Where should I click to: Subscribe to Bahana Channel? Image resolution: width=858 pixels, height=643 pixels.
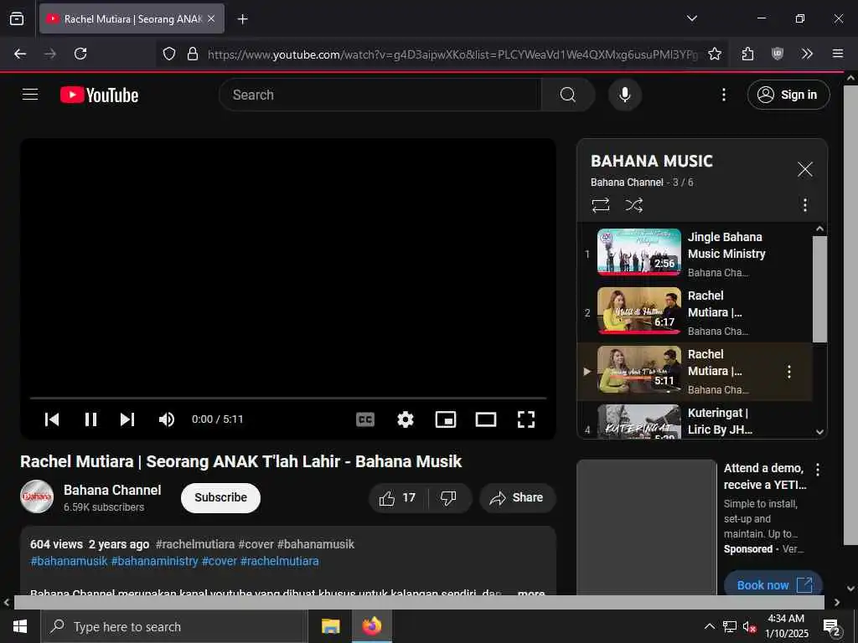[x=220, y=497]
